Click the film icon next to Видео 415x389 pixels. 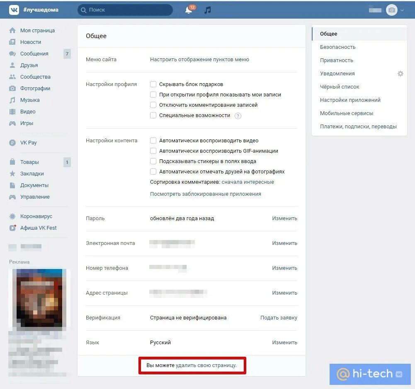coord(12,111)
